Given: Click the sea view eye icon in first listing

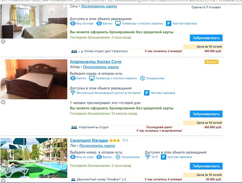Looking at the screenshot, I should (x=73, y=23).
